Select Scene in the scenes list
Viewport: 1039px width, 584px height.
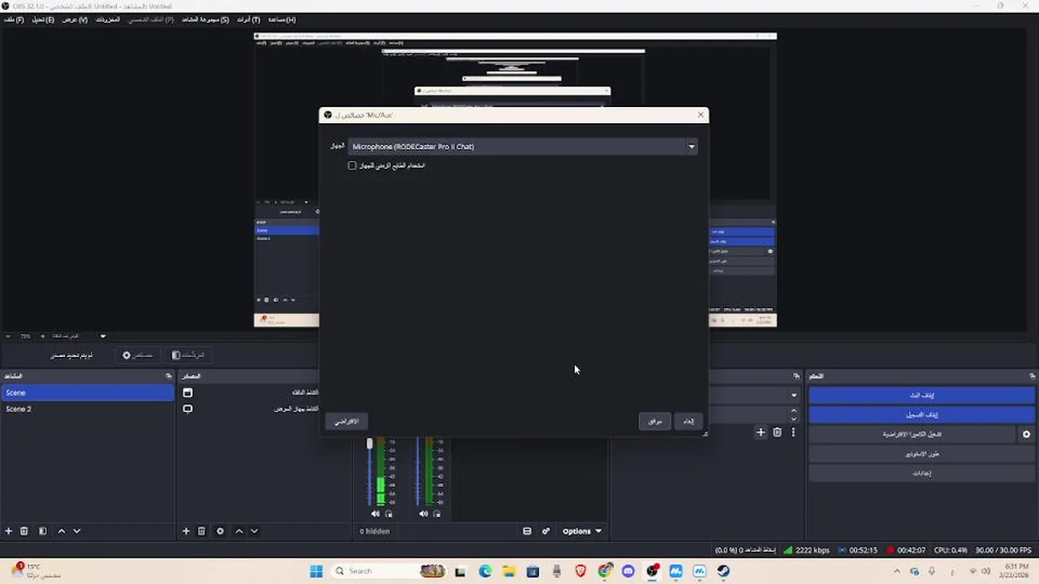click(88, 393)
